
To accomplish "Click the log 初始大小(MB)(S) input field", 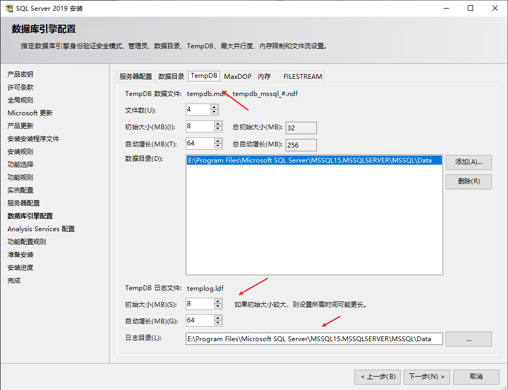I will click(200, 304).
